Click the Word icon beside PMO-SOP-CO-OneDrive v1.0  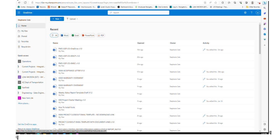55,50
